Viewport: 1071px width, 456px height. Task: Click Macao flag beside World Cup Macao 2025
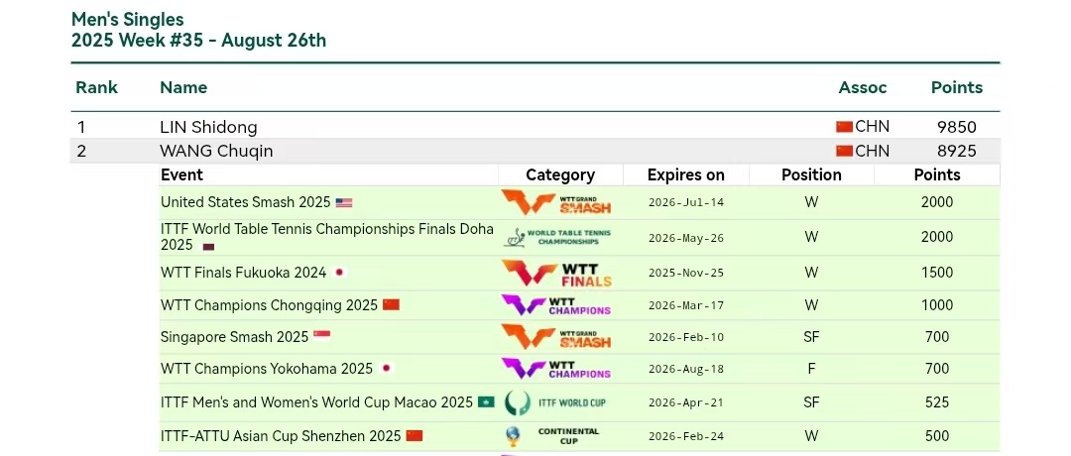coord(486,402)
